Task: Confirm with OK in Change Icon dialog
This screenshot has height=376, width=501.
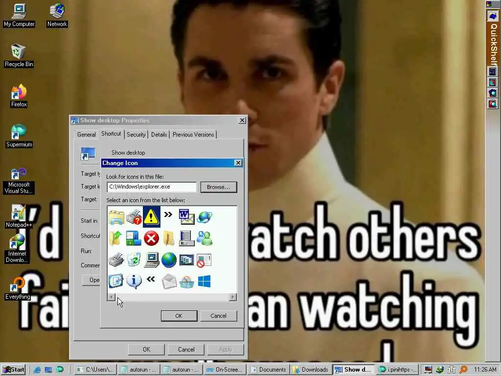Action: click(179, 316)
